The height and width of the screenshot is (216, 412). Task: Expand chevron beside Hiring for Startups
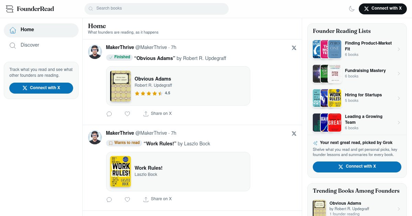[x=399, y=98]
